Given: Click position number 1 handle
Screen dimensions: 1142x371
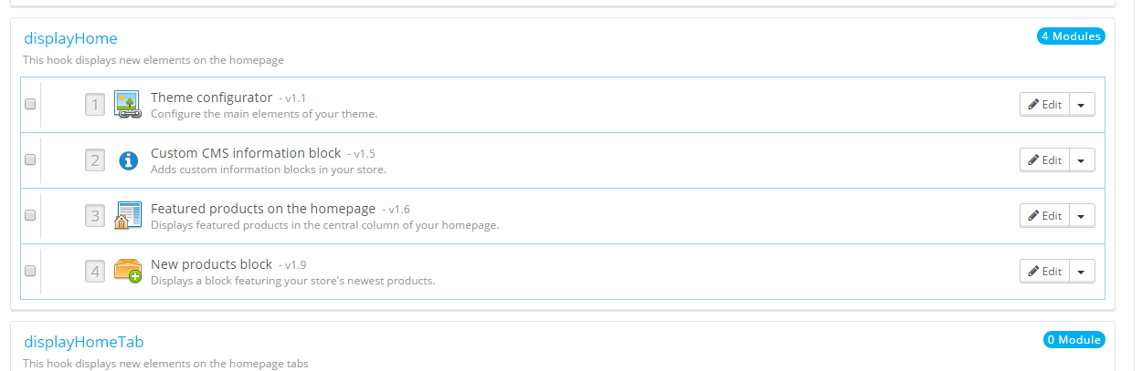Looking at the screenshot, I should [95, 105].
